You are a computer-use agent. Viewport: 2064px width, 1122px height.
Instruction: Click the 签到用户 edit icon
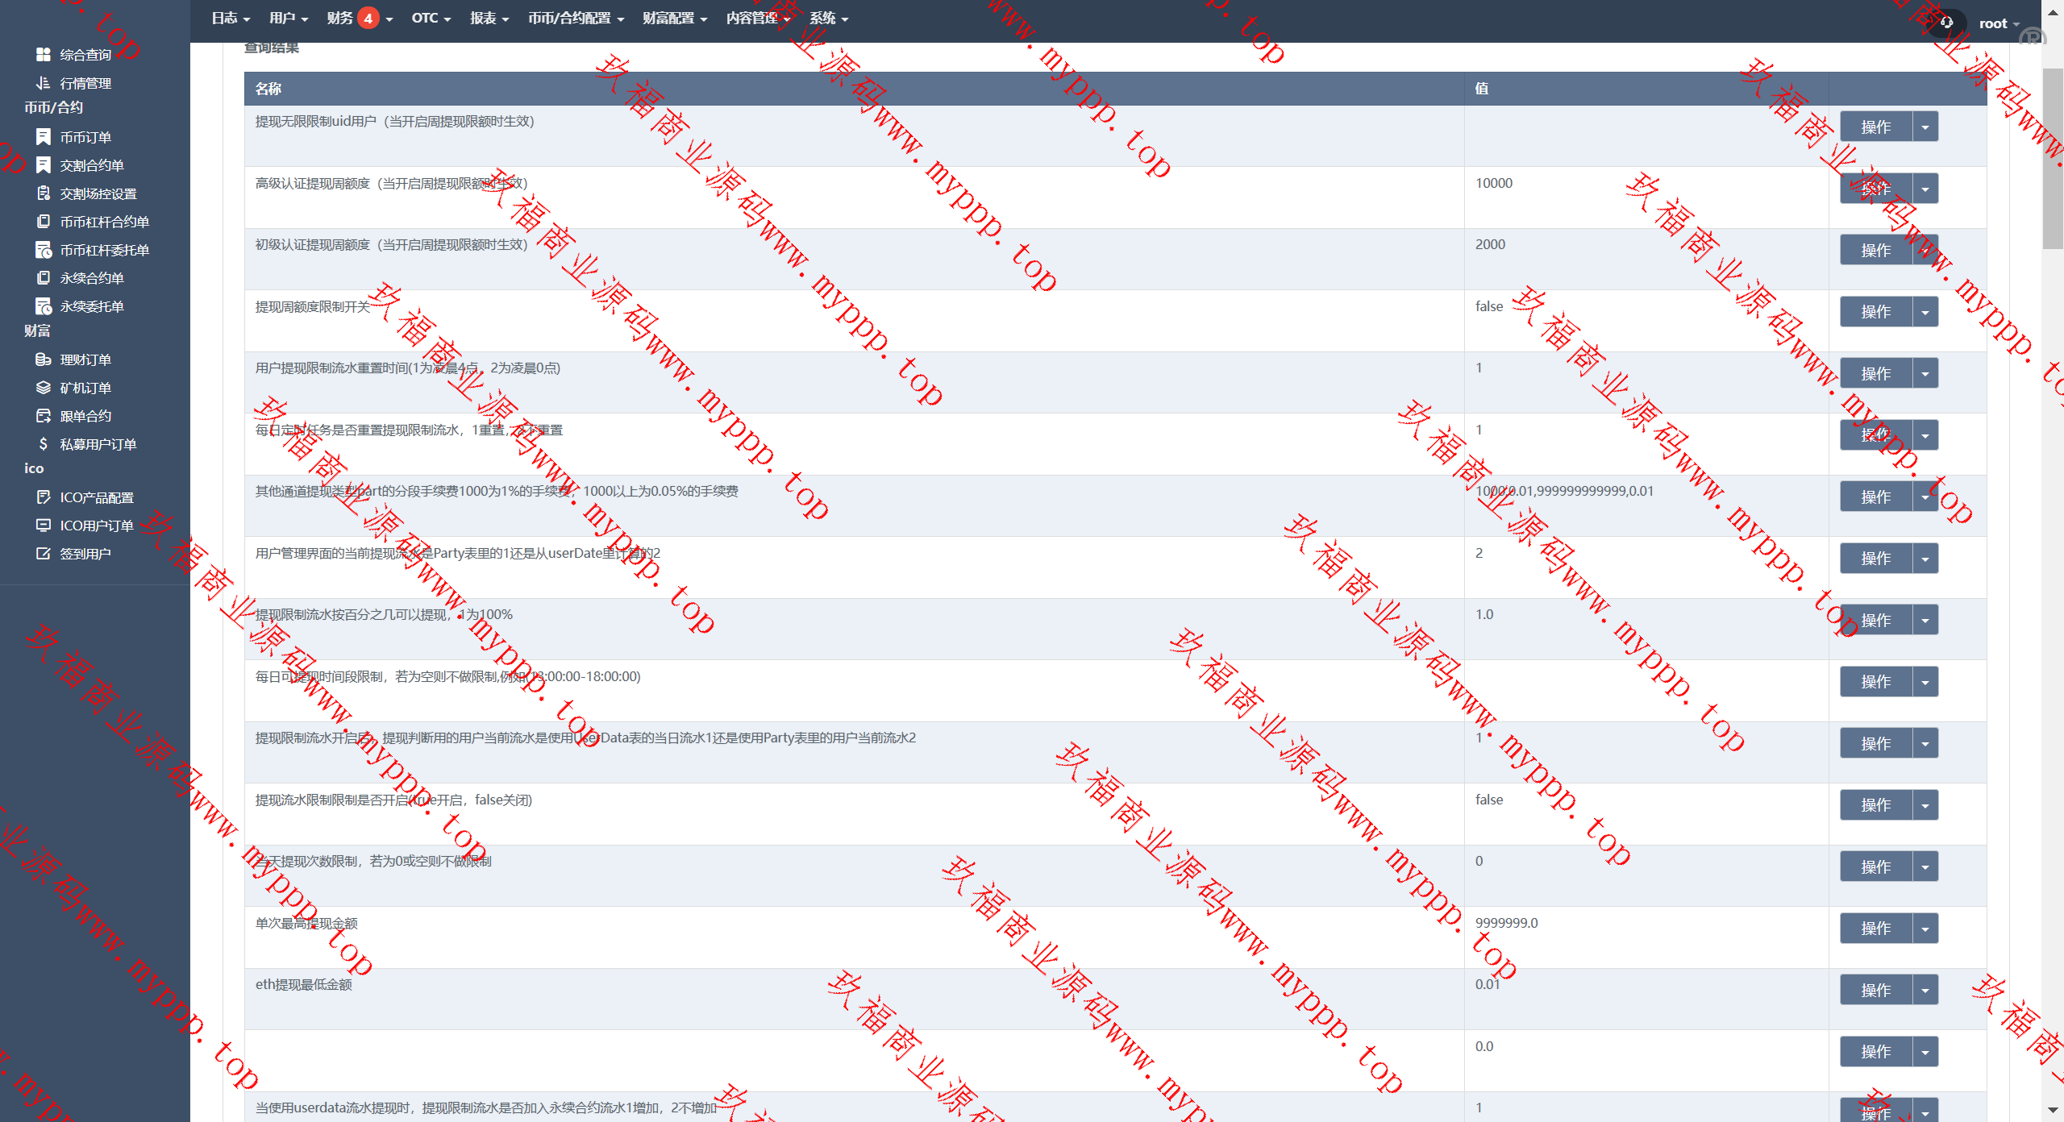44,554
